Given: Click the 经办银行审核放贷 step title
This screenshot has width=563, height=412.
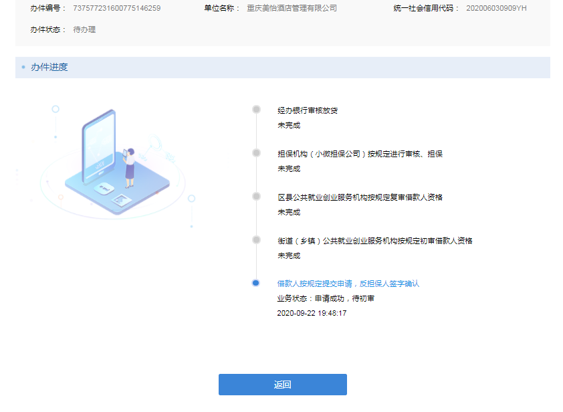Looking at the screenshot, I should [x=308, y=110].
